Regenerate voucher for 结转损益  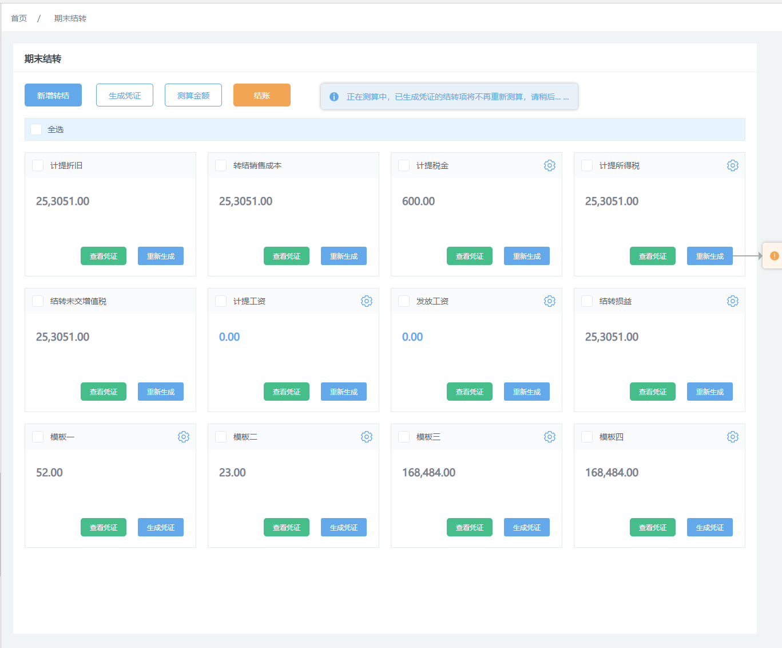coord(710,392)
